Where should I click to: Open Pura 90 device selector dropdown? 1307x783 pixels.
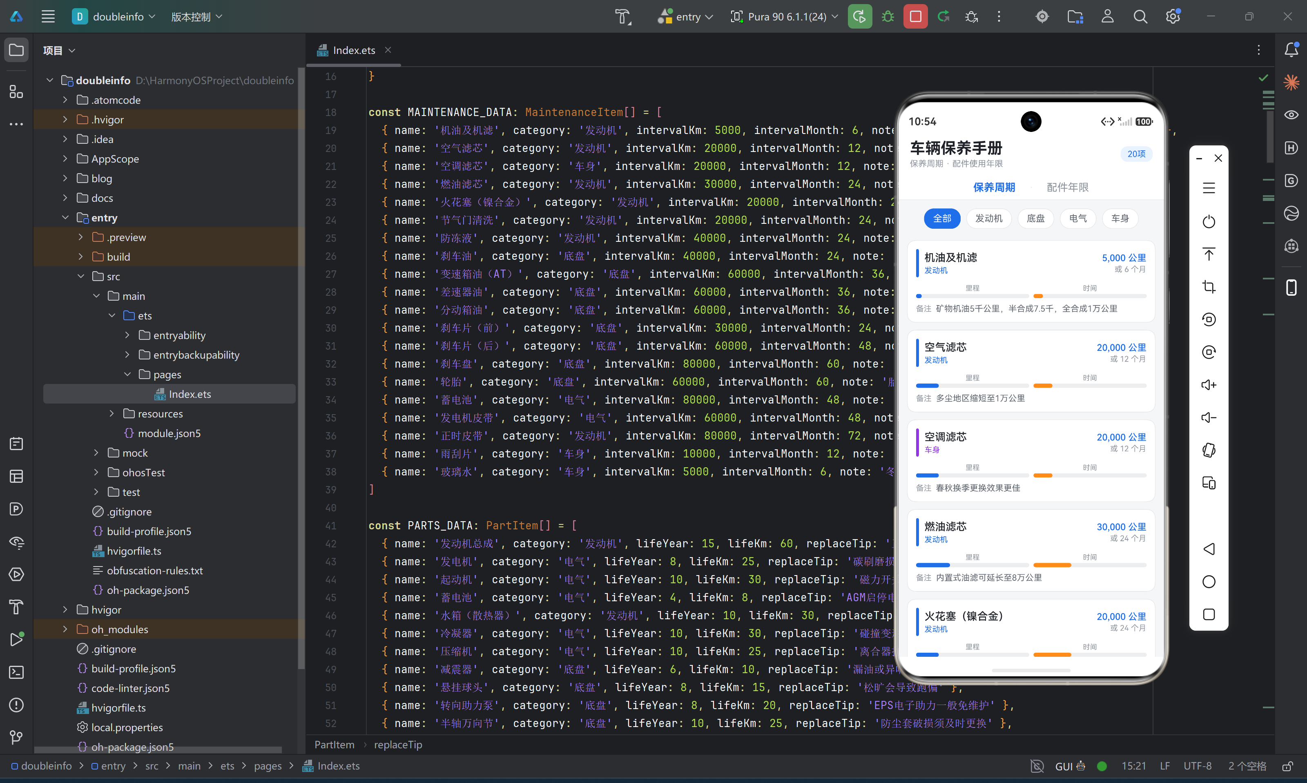(x=784, y=16)
